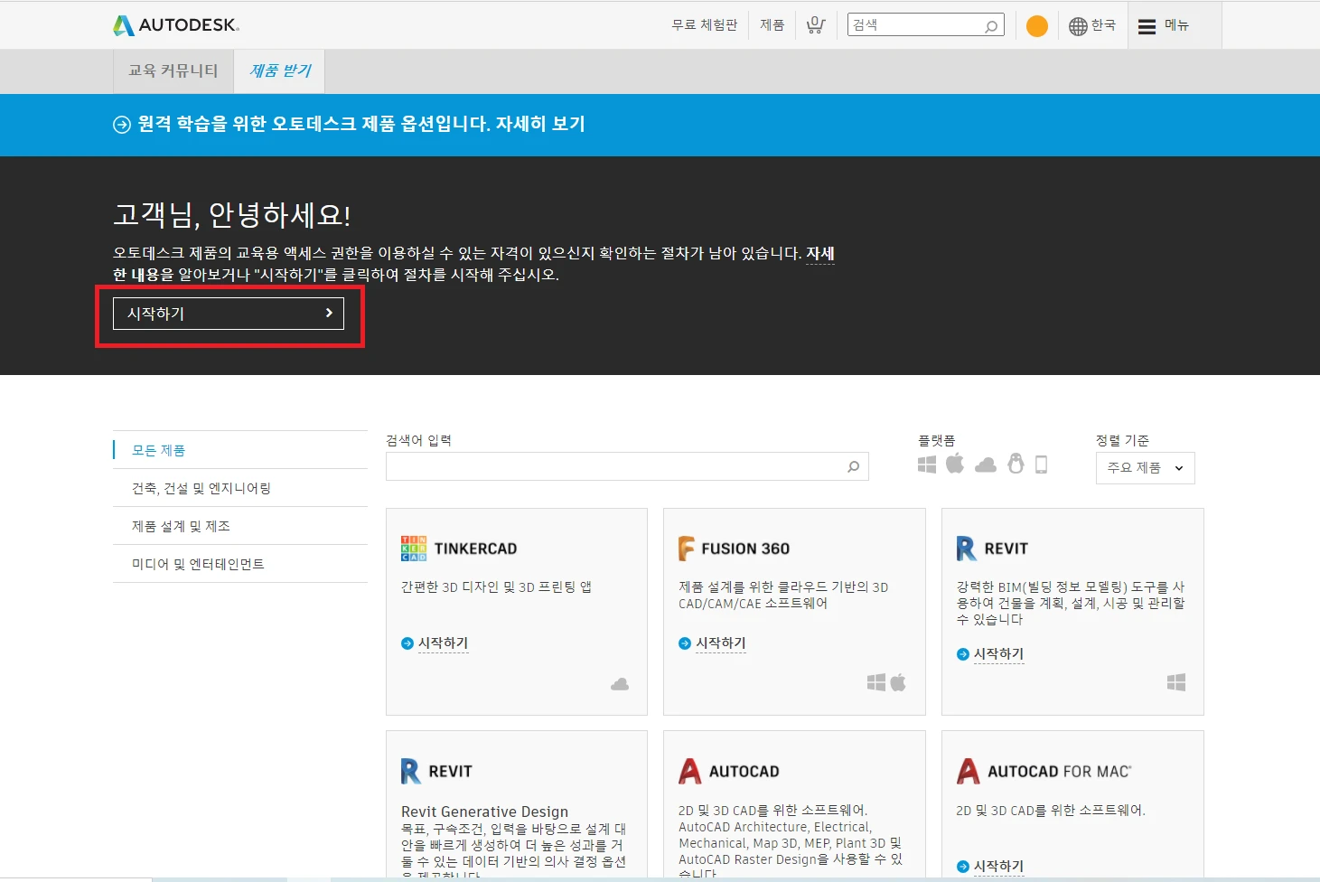Image resolution: width=1320 pixels, height=882 pixels.
Task: Open the 주요 제품 sort dropdown
Action: coord(1145,468)
